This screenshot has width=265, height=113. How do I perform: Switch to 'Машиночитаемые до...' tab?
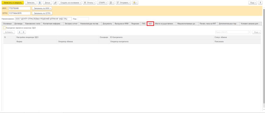[x=187, y=24]
